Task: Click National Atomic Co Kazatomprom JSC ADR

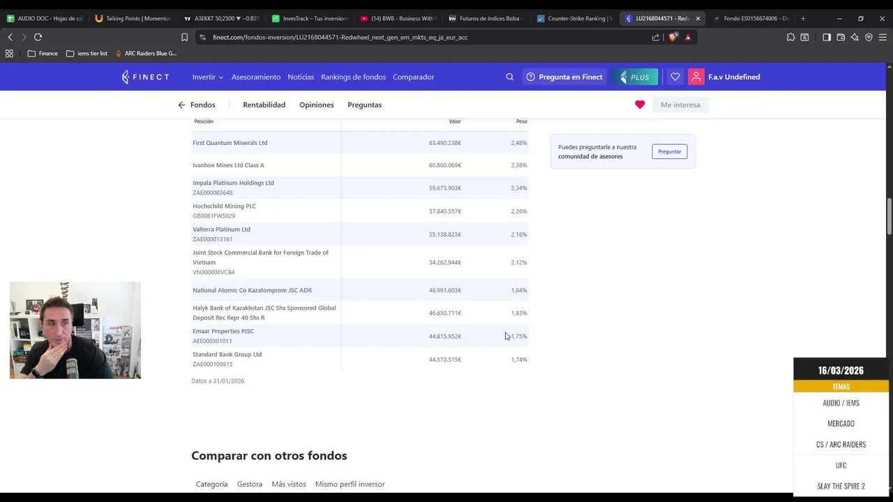Action: tap(252, 290)
